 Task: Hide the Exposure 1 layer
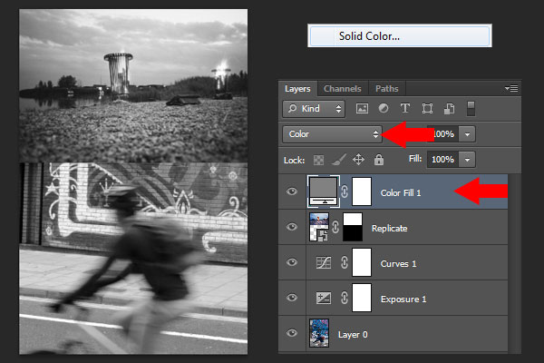[292, 298]
